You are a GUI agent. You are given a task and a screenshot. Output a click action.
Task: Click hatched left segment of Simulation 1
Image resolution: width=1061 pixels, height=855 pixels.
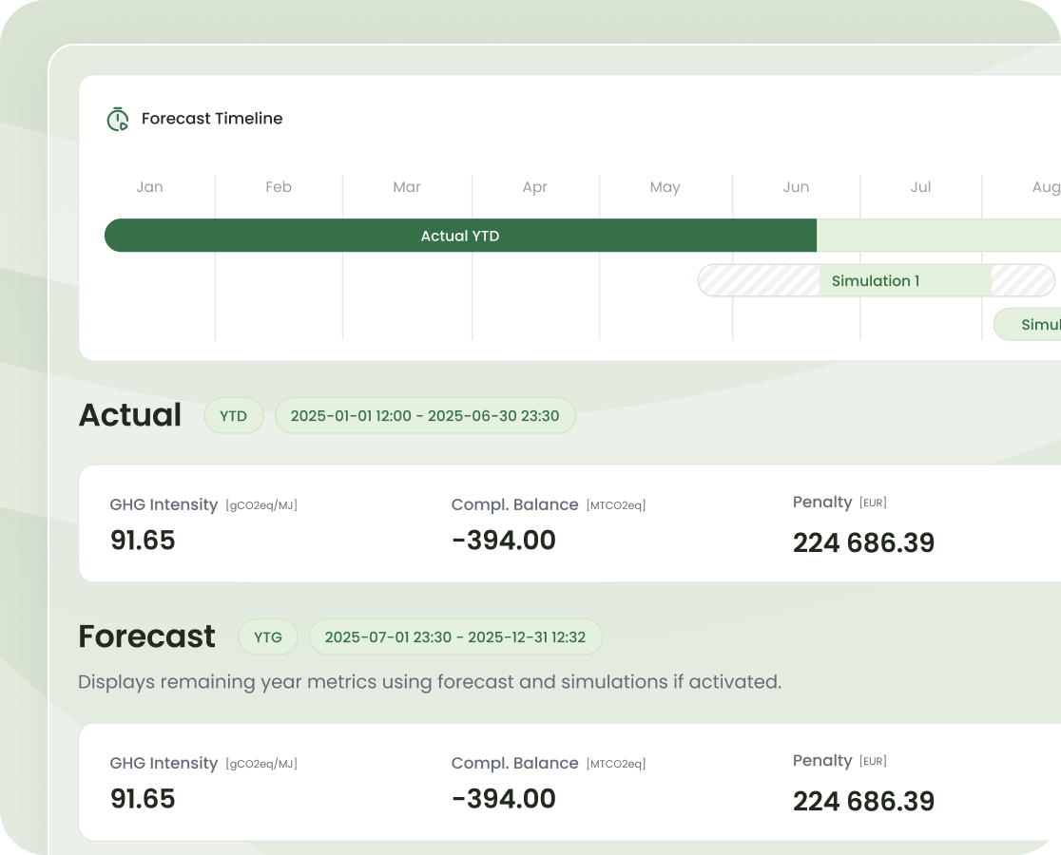click(x=759, y=281)
